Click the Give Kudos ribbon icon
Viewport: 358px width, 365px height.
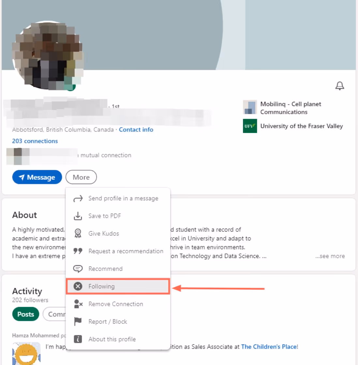[x=78, y=234]
